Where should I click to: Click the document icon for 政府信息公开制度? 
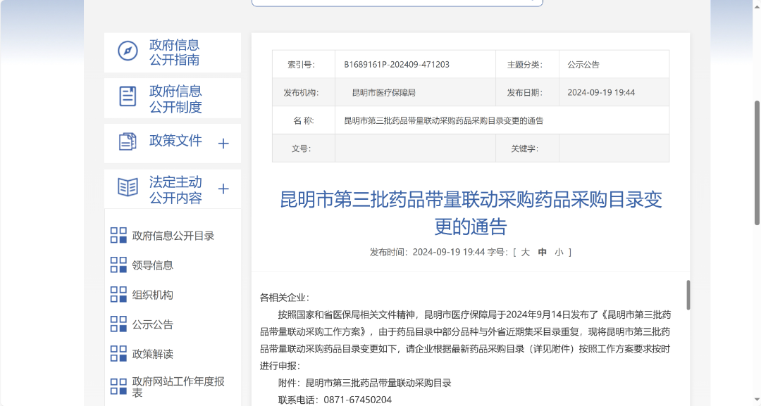pos(128,96)
